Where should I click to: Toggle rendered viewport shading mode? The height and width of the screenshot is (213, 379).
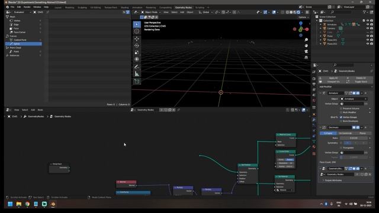[298, 12]
